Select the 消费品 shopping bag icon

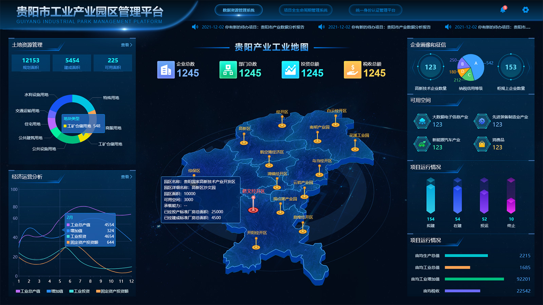tap(482, 144)
